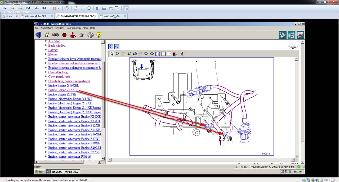Open the VMware VM menu
The image size is (339, 182).
(x=28, y=8)
